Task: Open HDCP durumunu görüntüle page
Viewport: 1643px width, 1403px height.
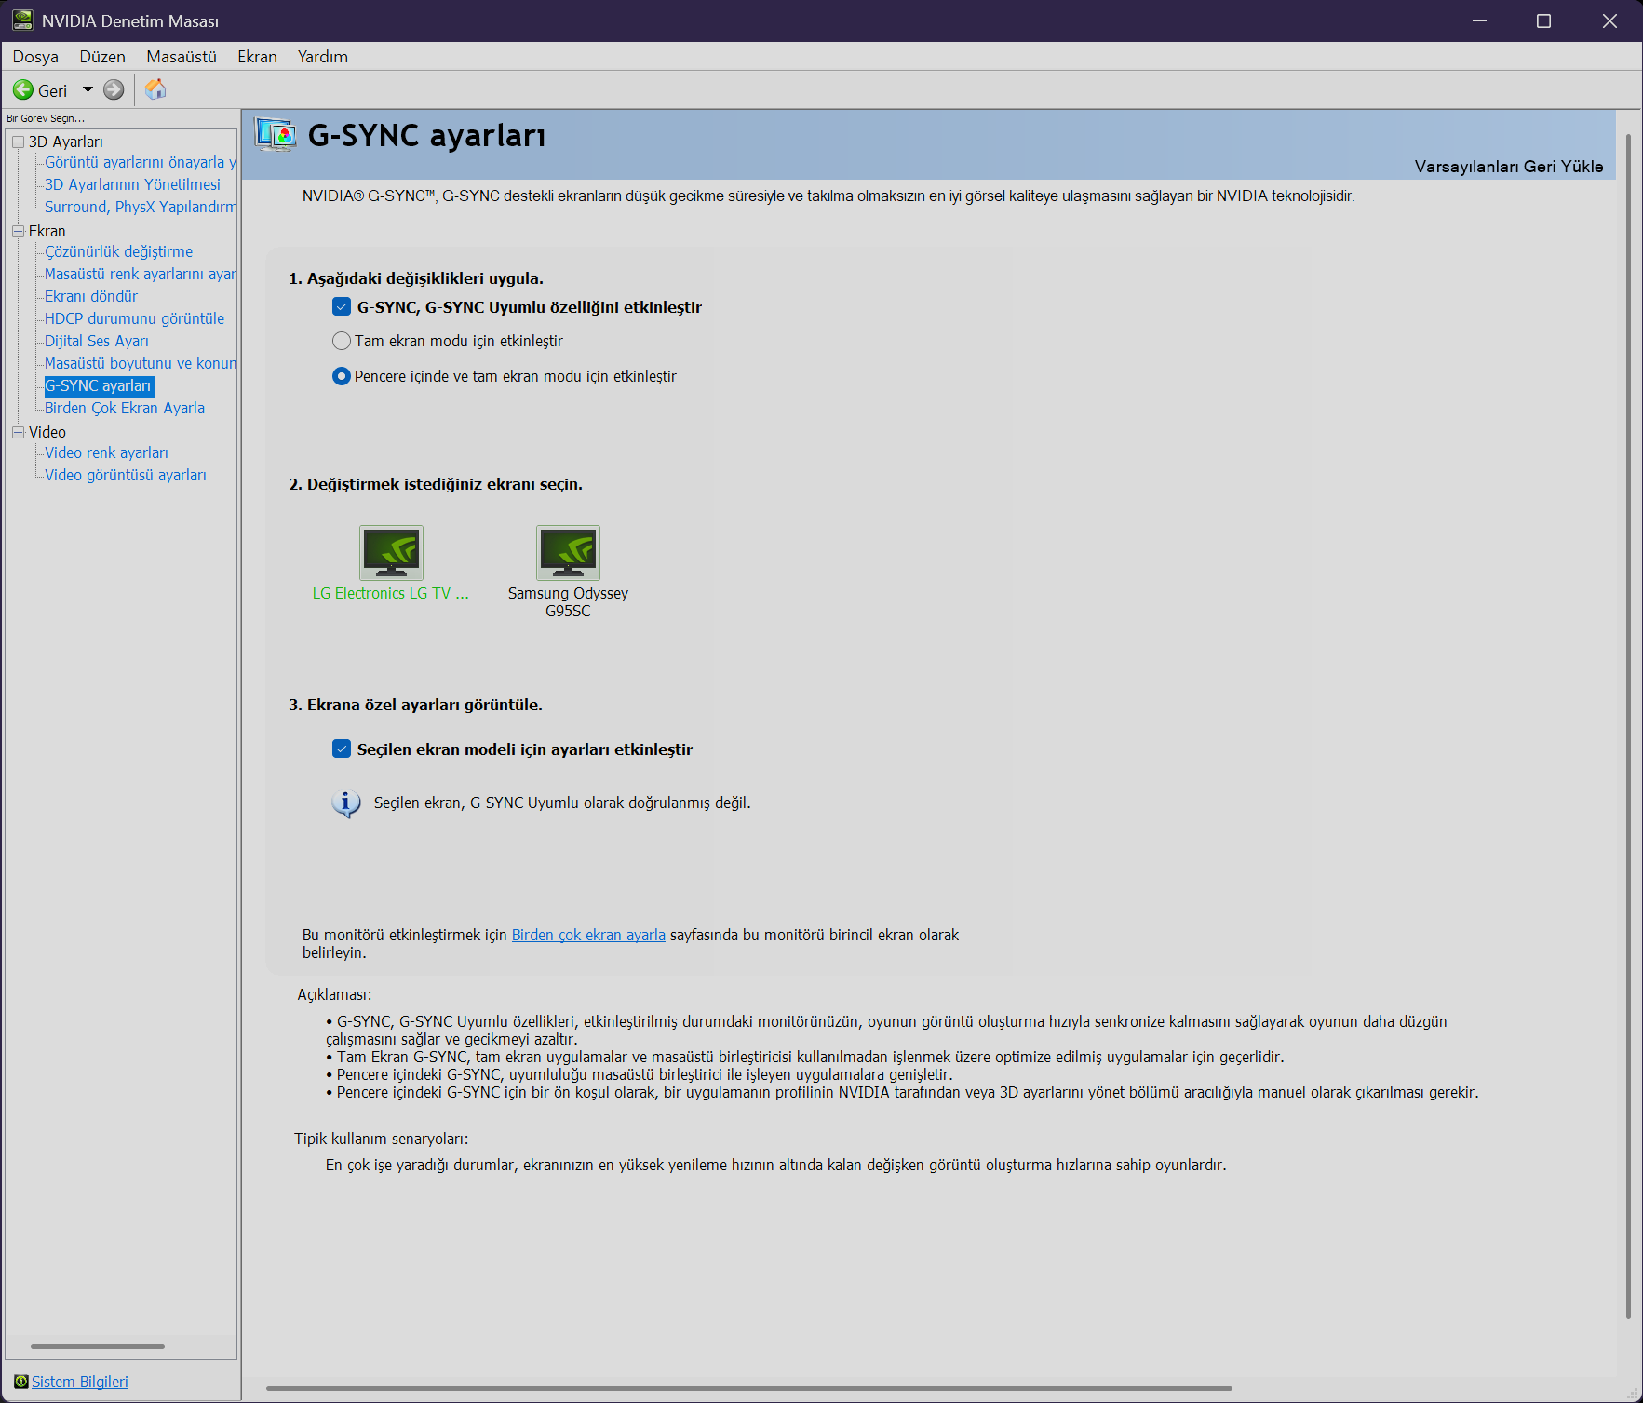Action: (135, 318)
